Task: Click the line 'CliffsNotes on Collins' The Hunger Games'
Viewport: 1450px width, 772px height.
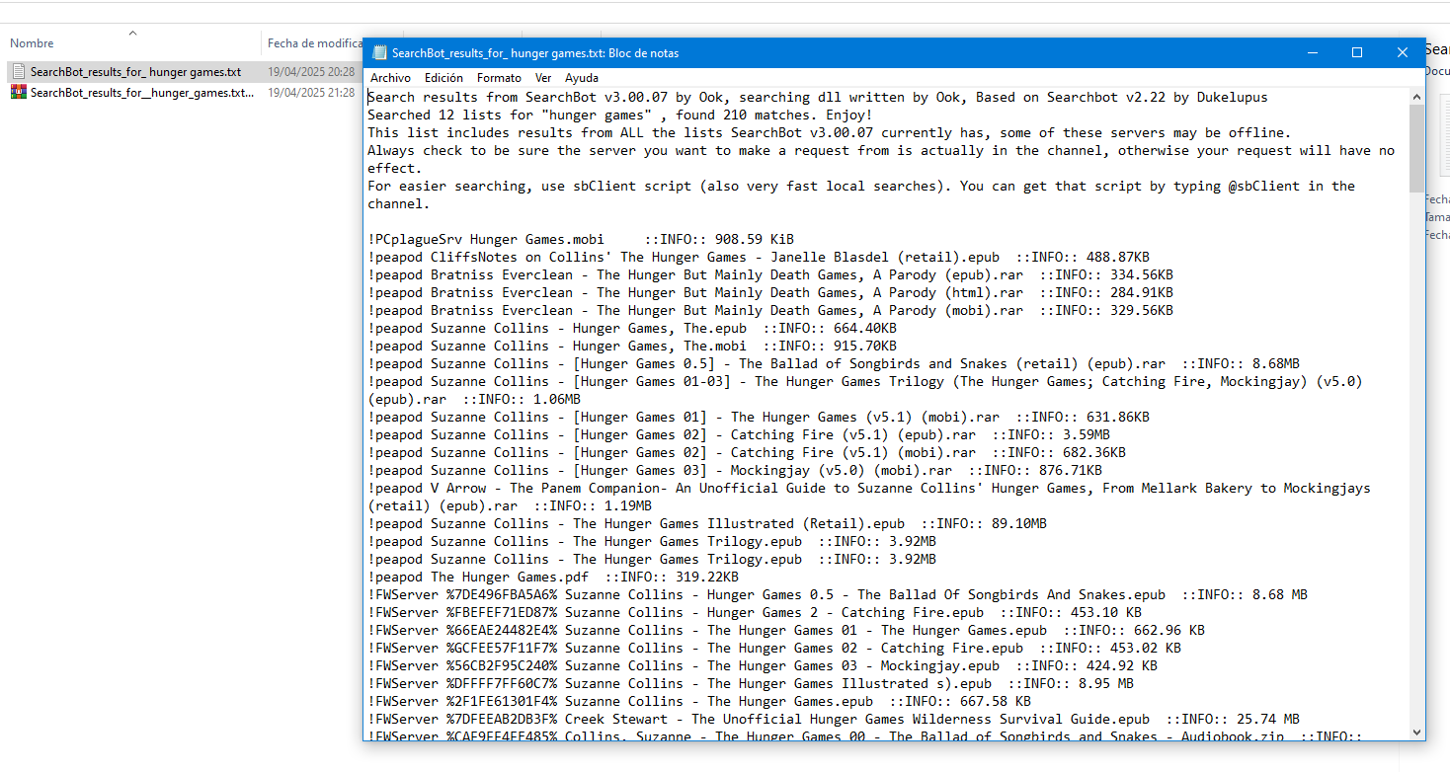Action: 759,257
